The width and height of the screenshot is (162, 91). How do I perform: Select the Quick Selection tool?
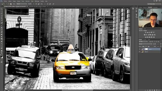pyautogui.click(x=2, y=16)
